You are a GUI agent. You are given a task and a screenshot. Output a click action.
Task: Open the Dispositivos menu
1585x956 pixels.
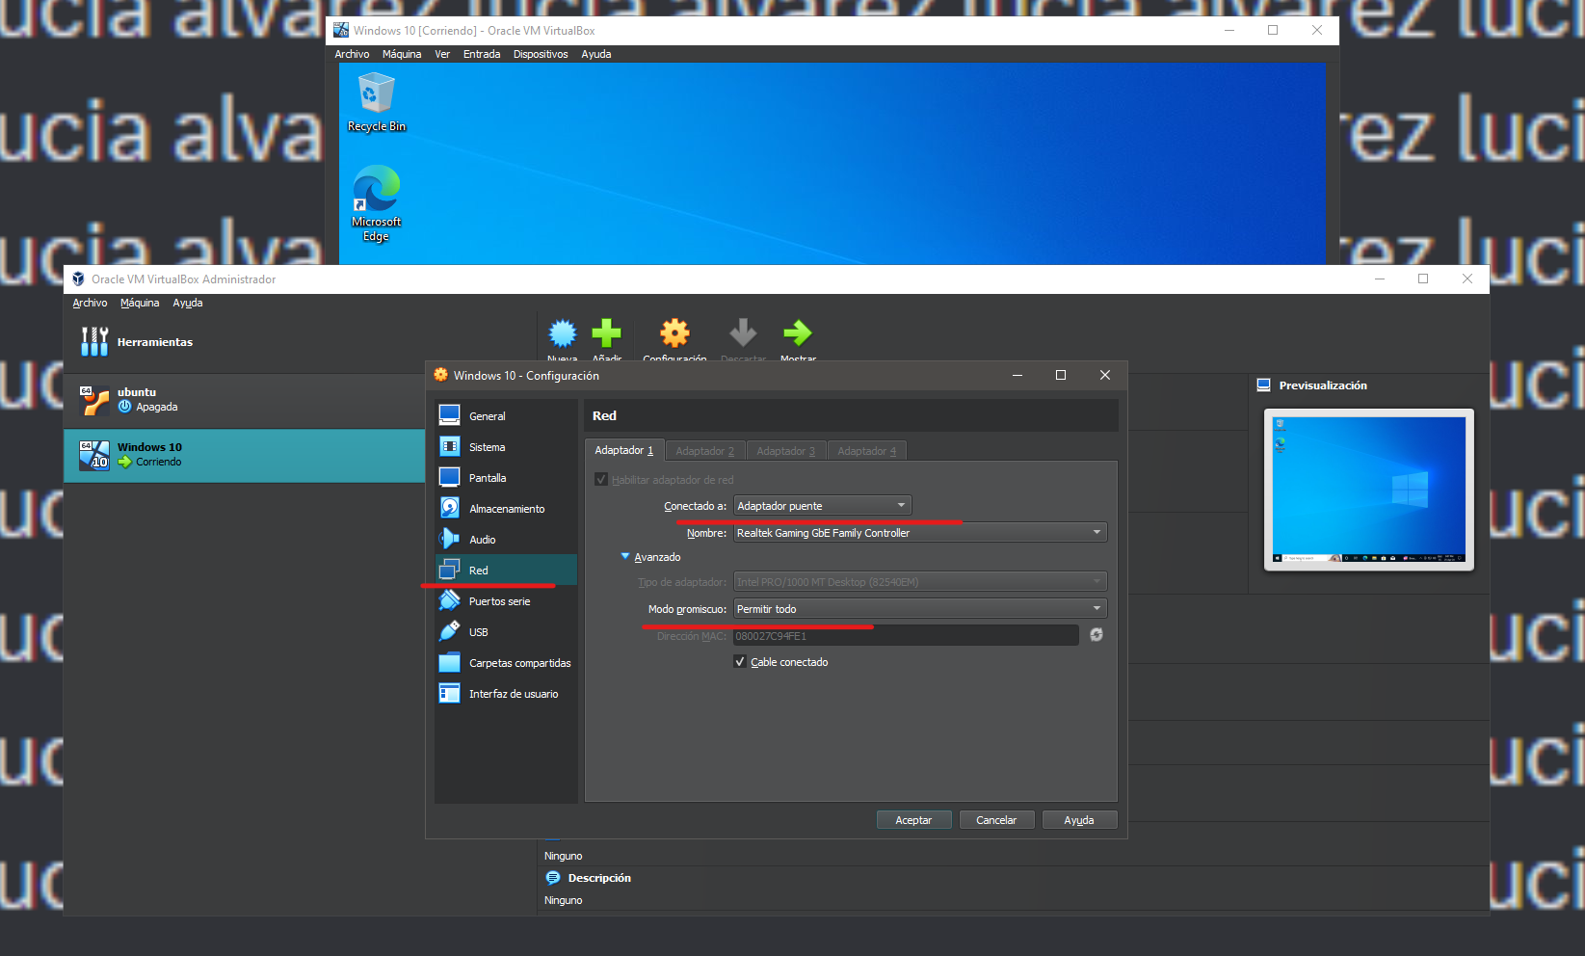540,54
